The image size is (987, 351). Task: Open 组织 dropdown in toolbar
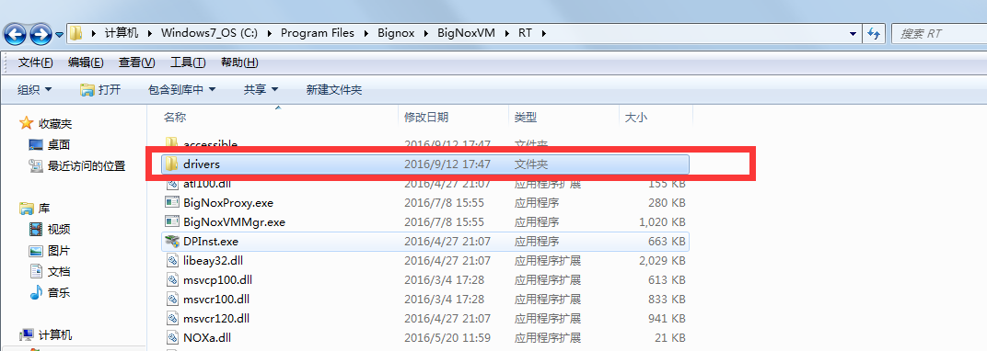[35, 90]
